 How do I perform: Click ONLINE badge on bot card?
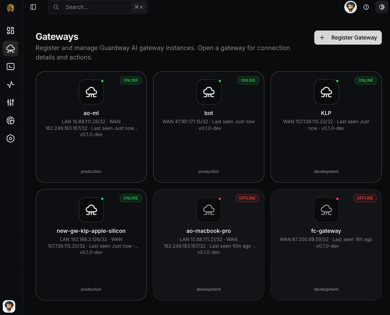coord(248,80)
